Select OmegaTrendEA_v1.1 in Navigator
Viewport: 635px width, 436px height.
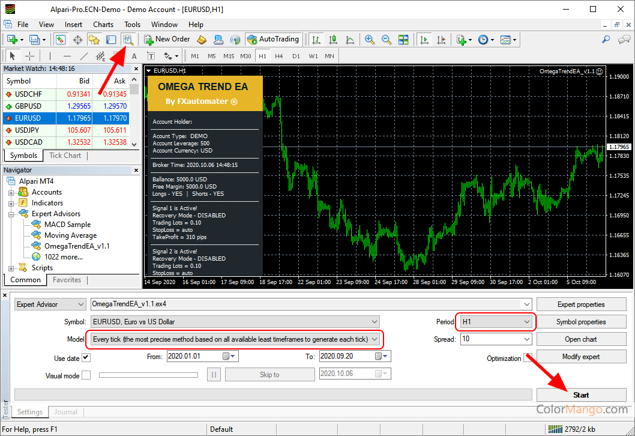(x=77, y=246)
